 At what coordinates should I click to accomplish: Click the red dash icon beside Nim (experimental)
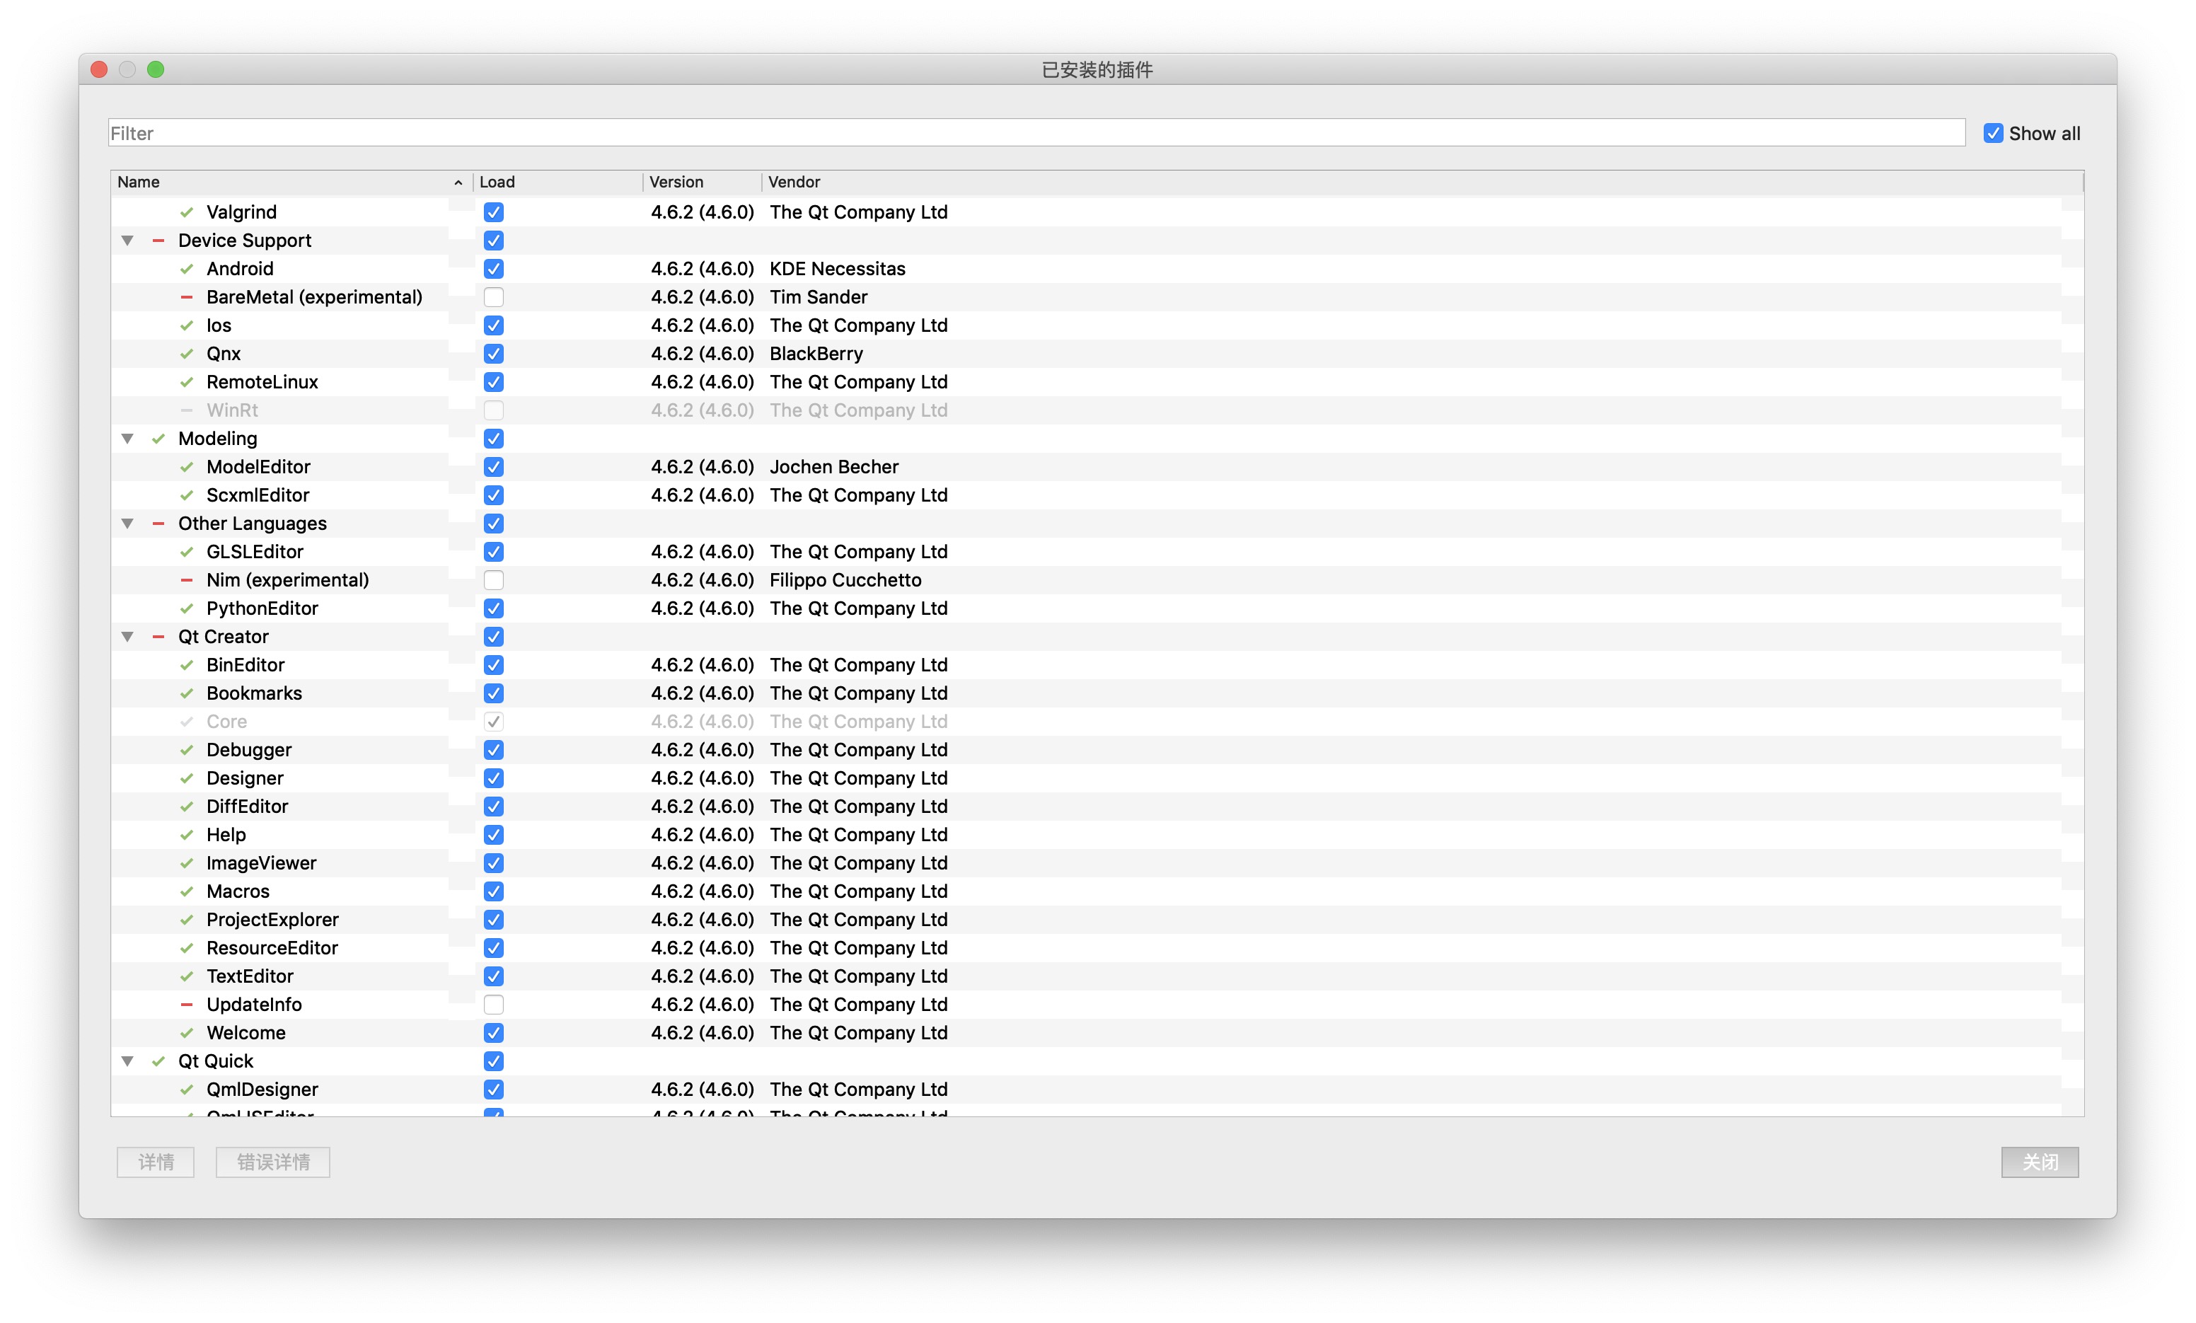pos(186,580)
